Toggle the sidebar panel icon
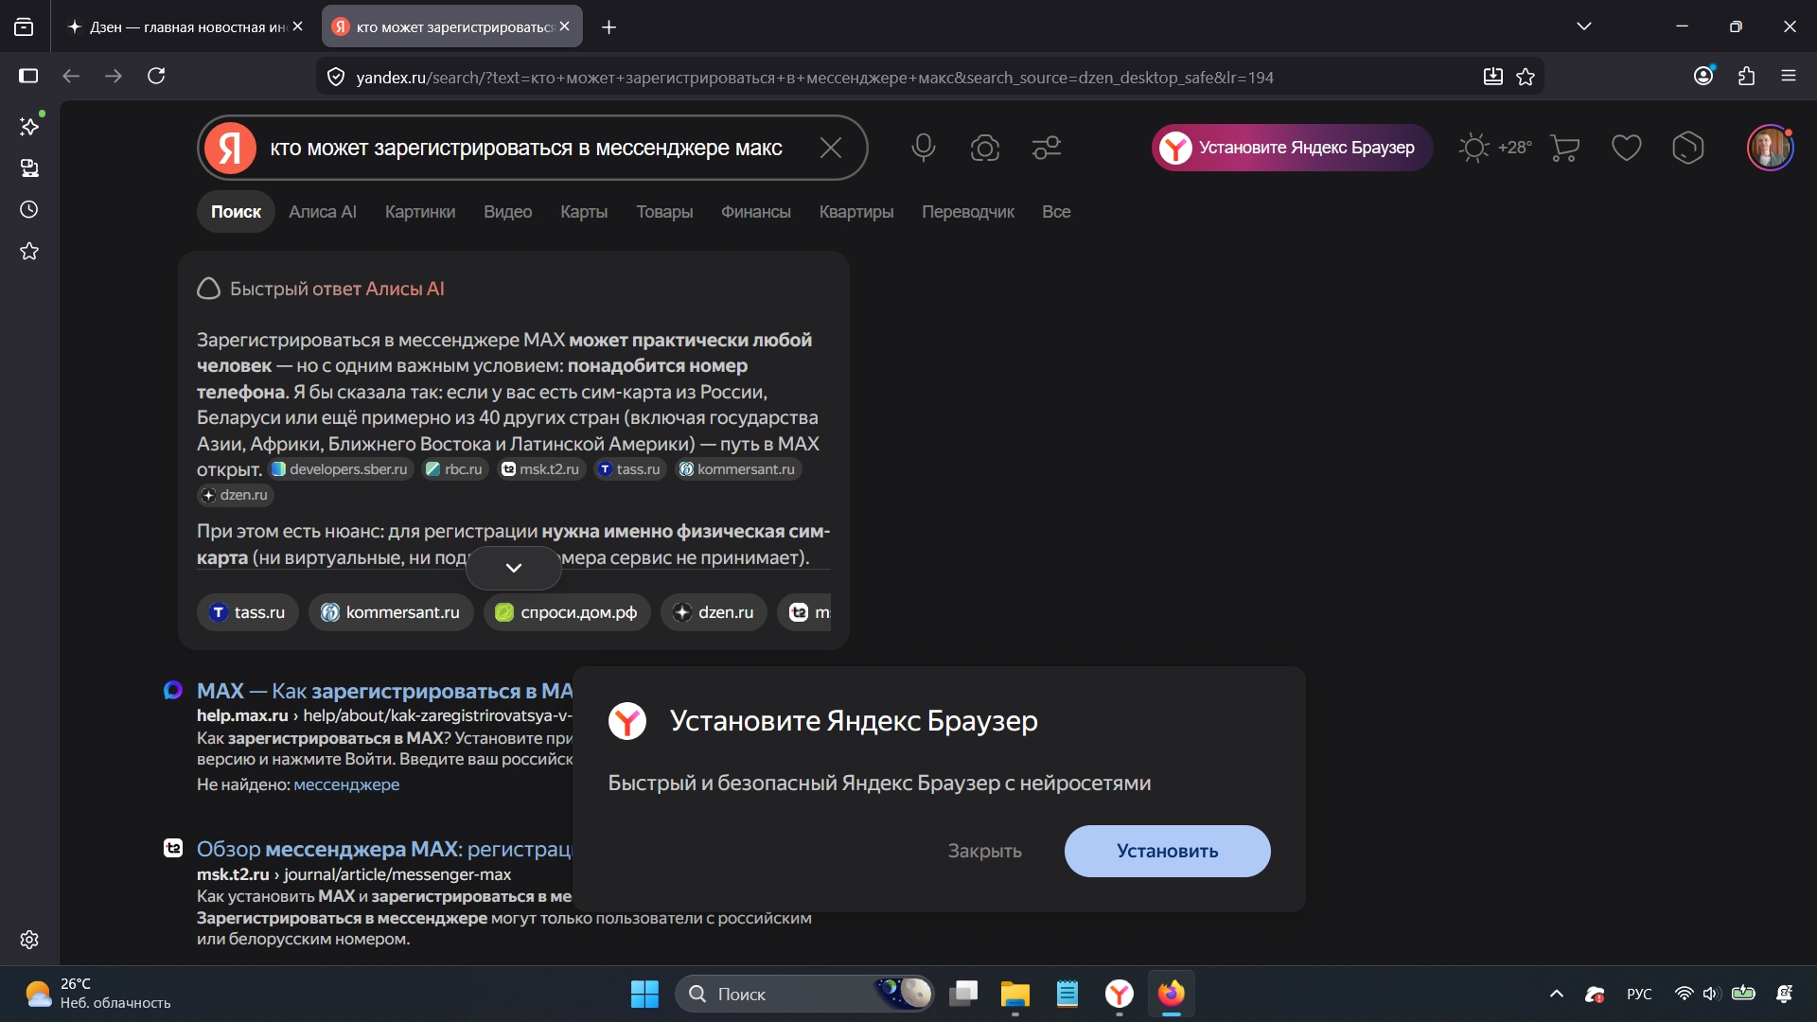The image size is (1817, 1022). (28, 76)
